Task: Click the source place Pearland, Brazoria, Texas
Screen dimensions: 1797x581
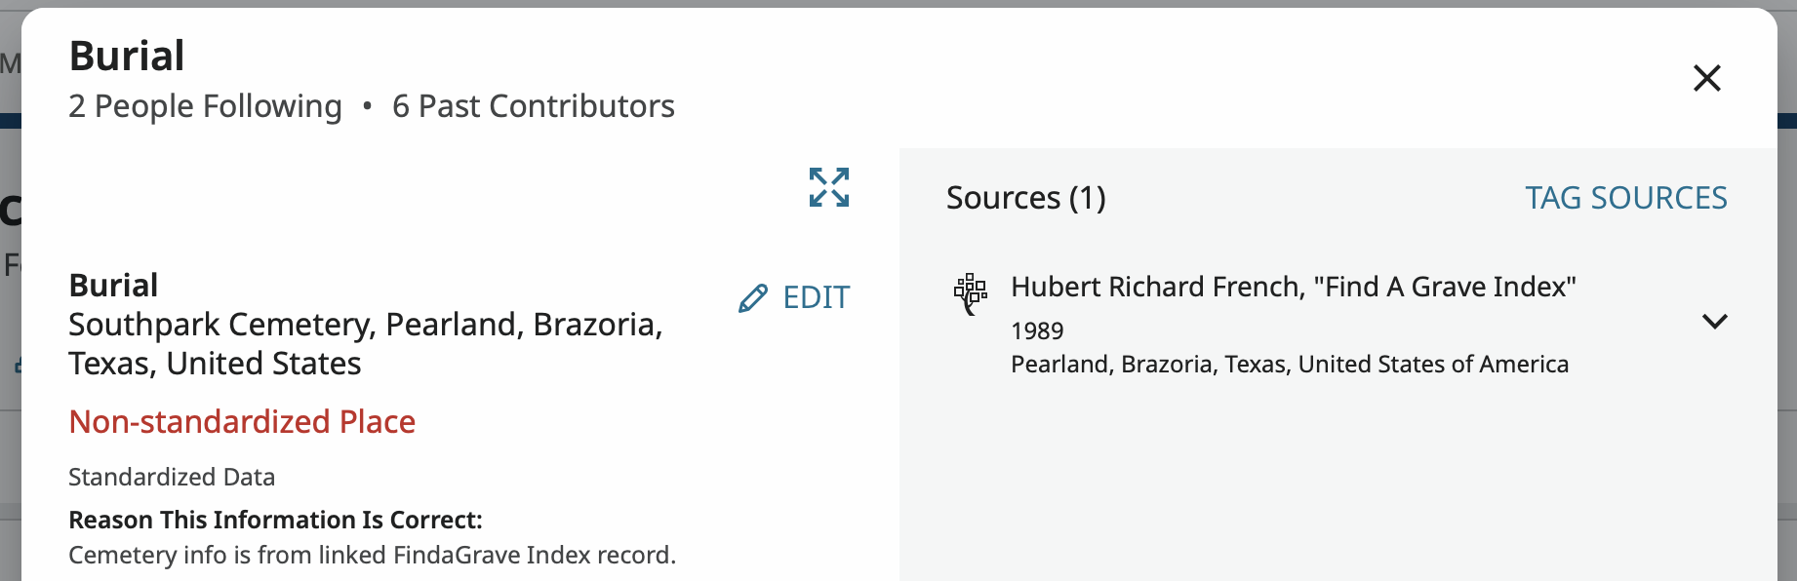Action: 1289,365
